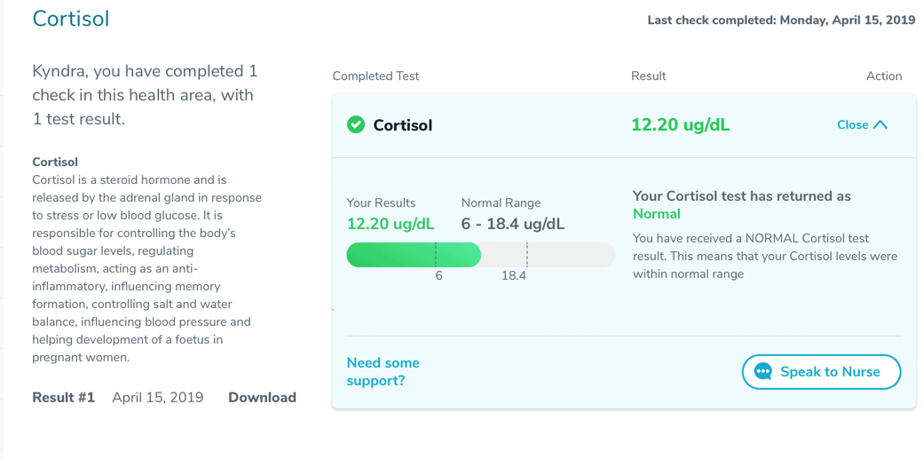Open the Speak to Nurse chat button
Screen dimensions: 923x460
(821, 372)
